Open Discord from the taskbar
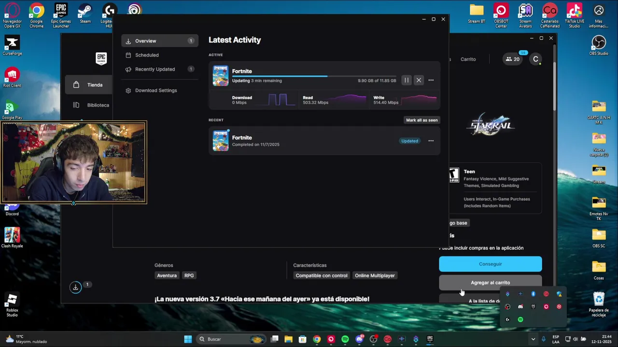The height and width of the screenshot is (347, 618). [359, 339]
